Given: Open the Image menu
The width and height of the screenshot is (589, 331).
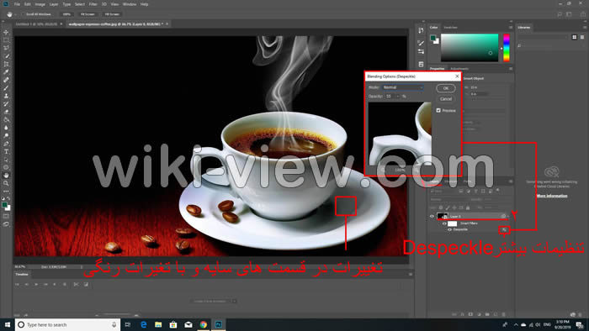Looking at the screenshot, I should 40,4.
